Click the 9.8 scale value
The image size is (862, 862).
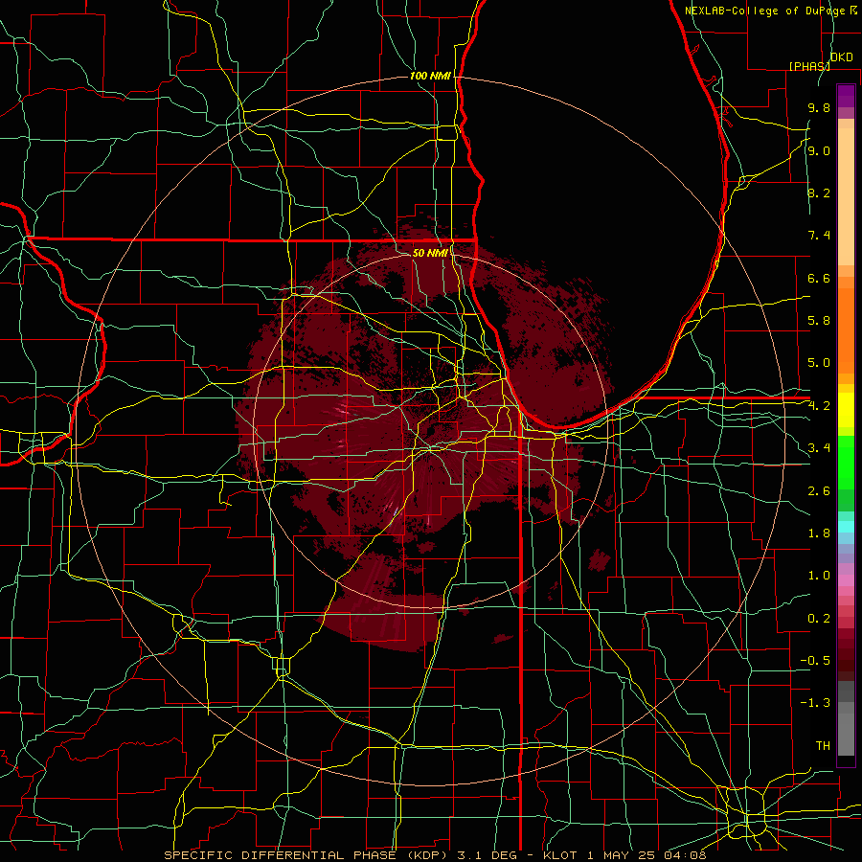(819, 107)
